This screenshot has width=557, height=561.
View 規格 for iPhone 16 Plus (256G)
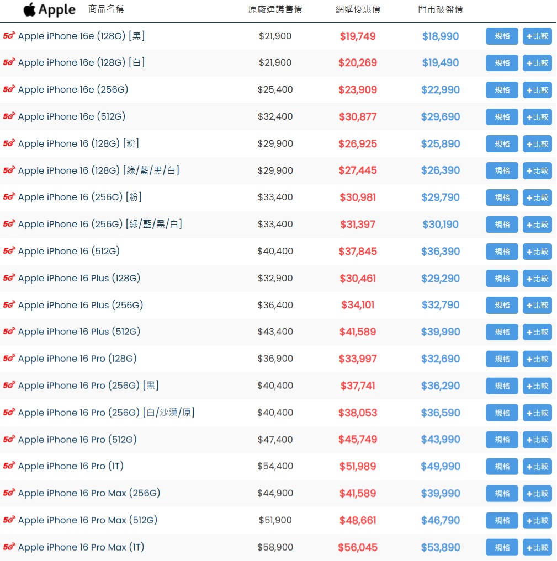502,305
